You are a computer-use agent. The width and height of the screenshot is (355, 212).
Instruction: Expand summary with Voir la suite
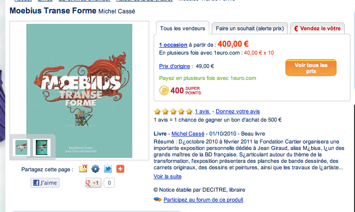point(168,176)
